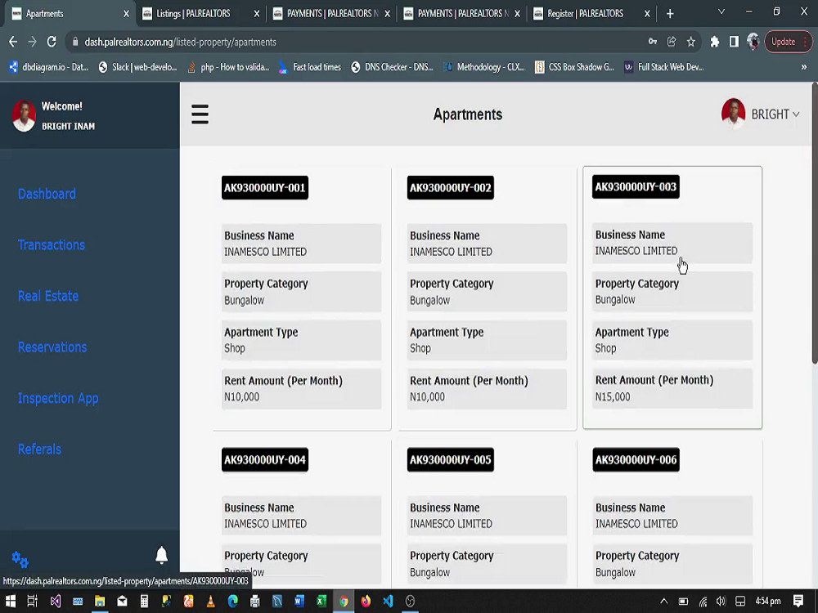Image resolution: width=818 pixels, height=613 pixels.
Task: Close the Listings | PALREALTORS tab
Action: [x=256, y=14]
